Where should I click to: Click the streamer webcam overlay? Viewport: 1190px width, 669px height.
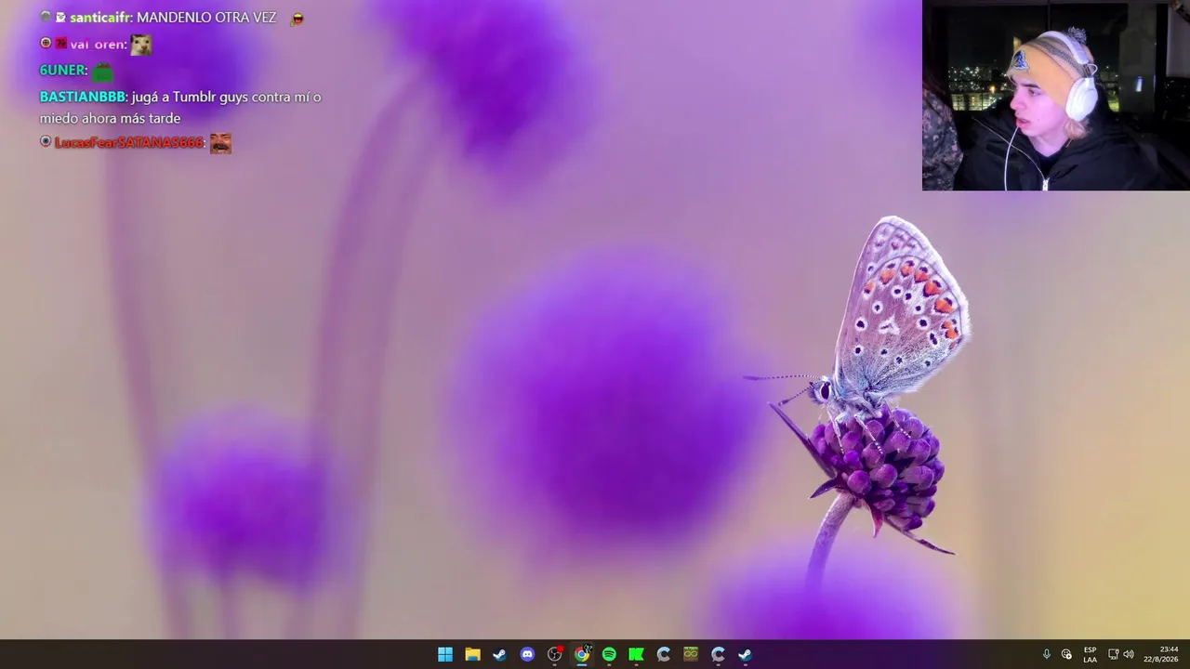(x=1056, y=95)
